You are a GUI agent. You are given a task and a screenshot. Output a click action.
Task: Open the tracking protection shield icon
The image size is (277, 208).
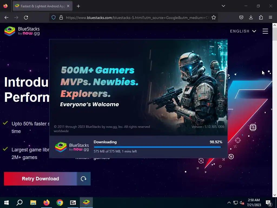pos(54,18)
